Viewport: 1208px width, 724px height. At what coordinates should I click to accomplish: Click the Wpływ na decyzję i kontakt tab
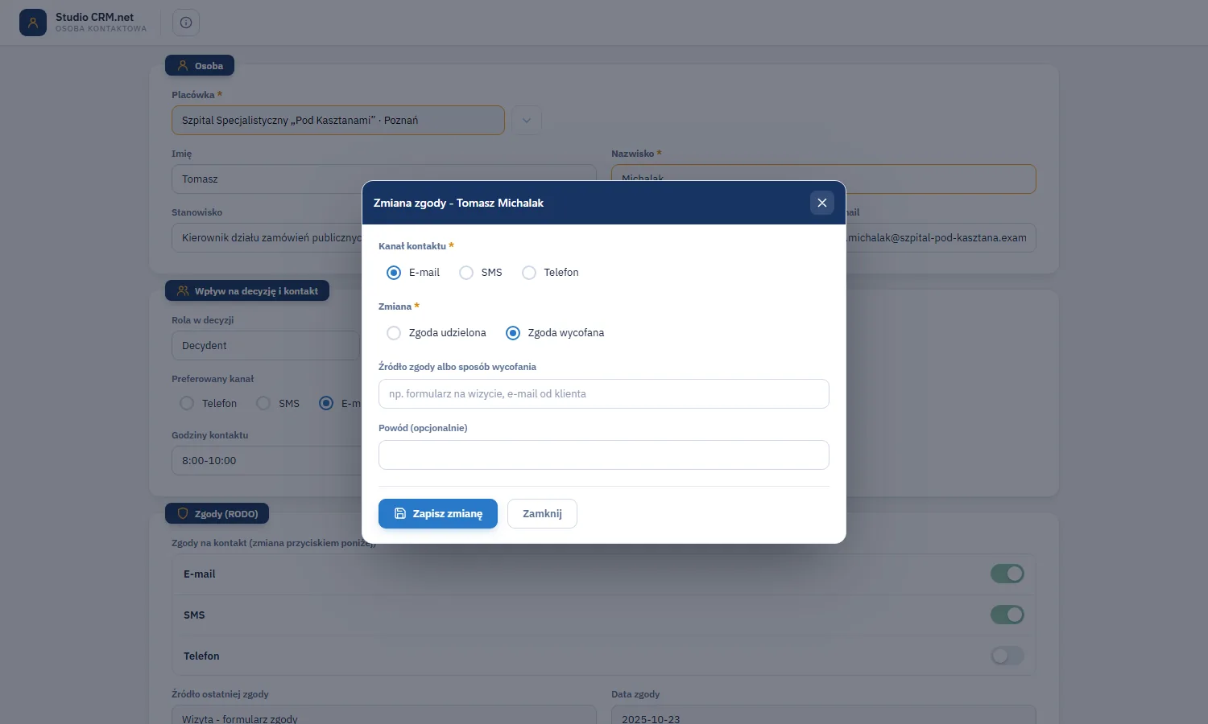click(x=247, y=291)
